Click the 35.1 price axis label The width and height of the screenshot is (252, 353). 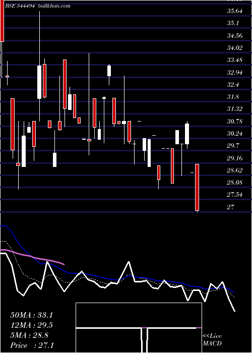point(232,23)
